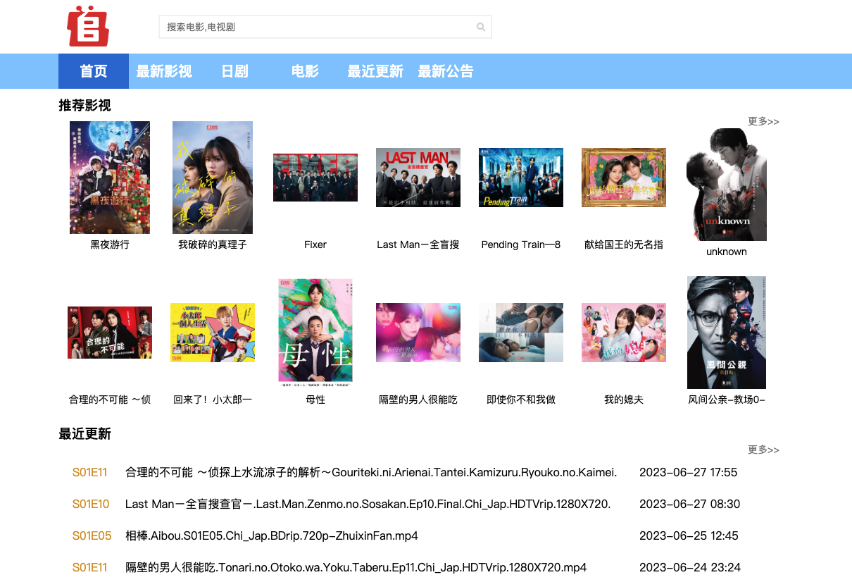Open the 母性 poster image
The height and width of the screenshot is (582, 852).
tap(315, 333)
